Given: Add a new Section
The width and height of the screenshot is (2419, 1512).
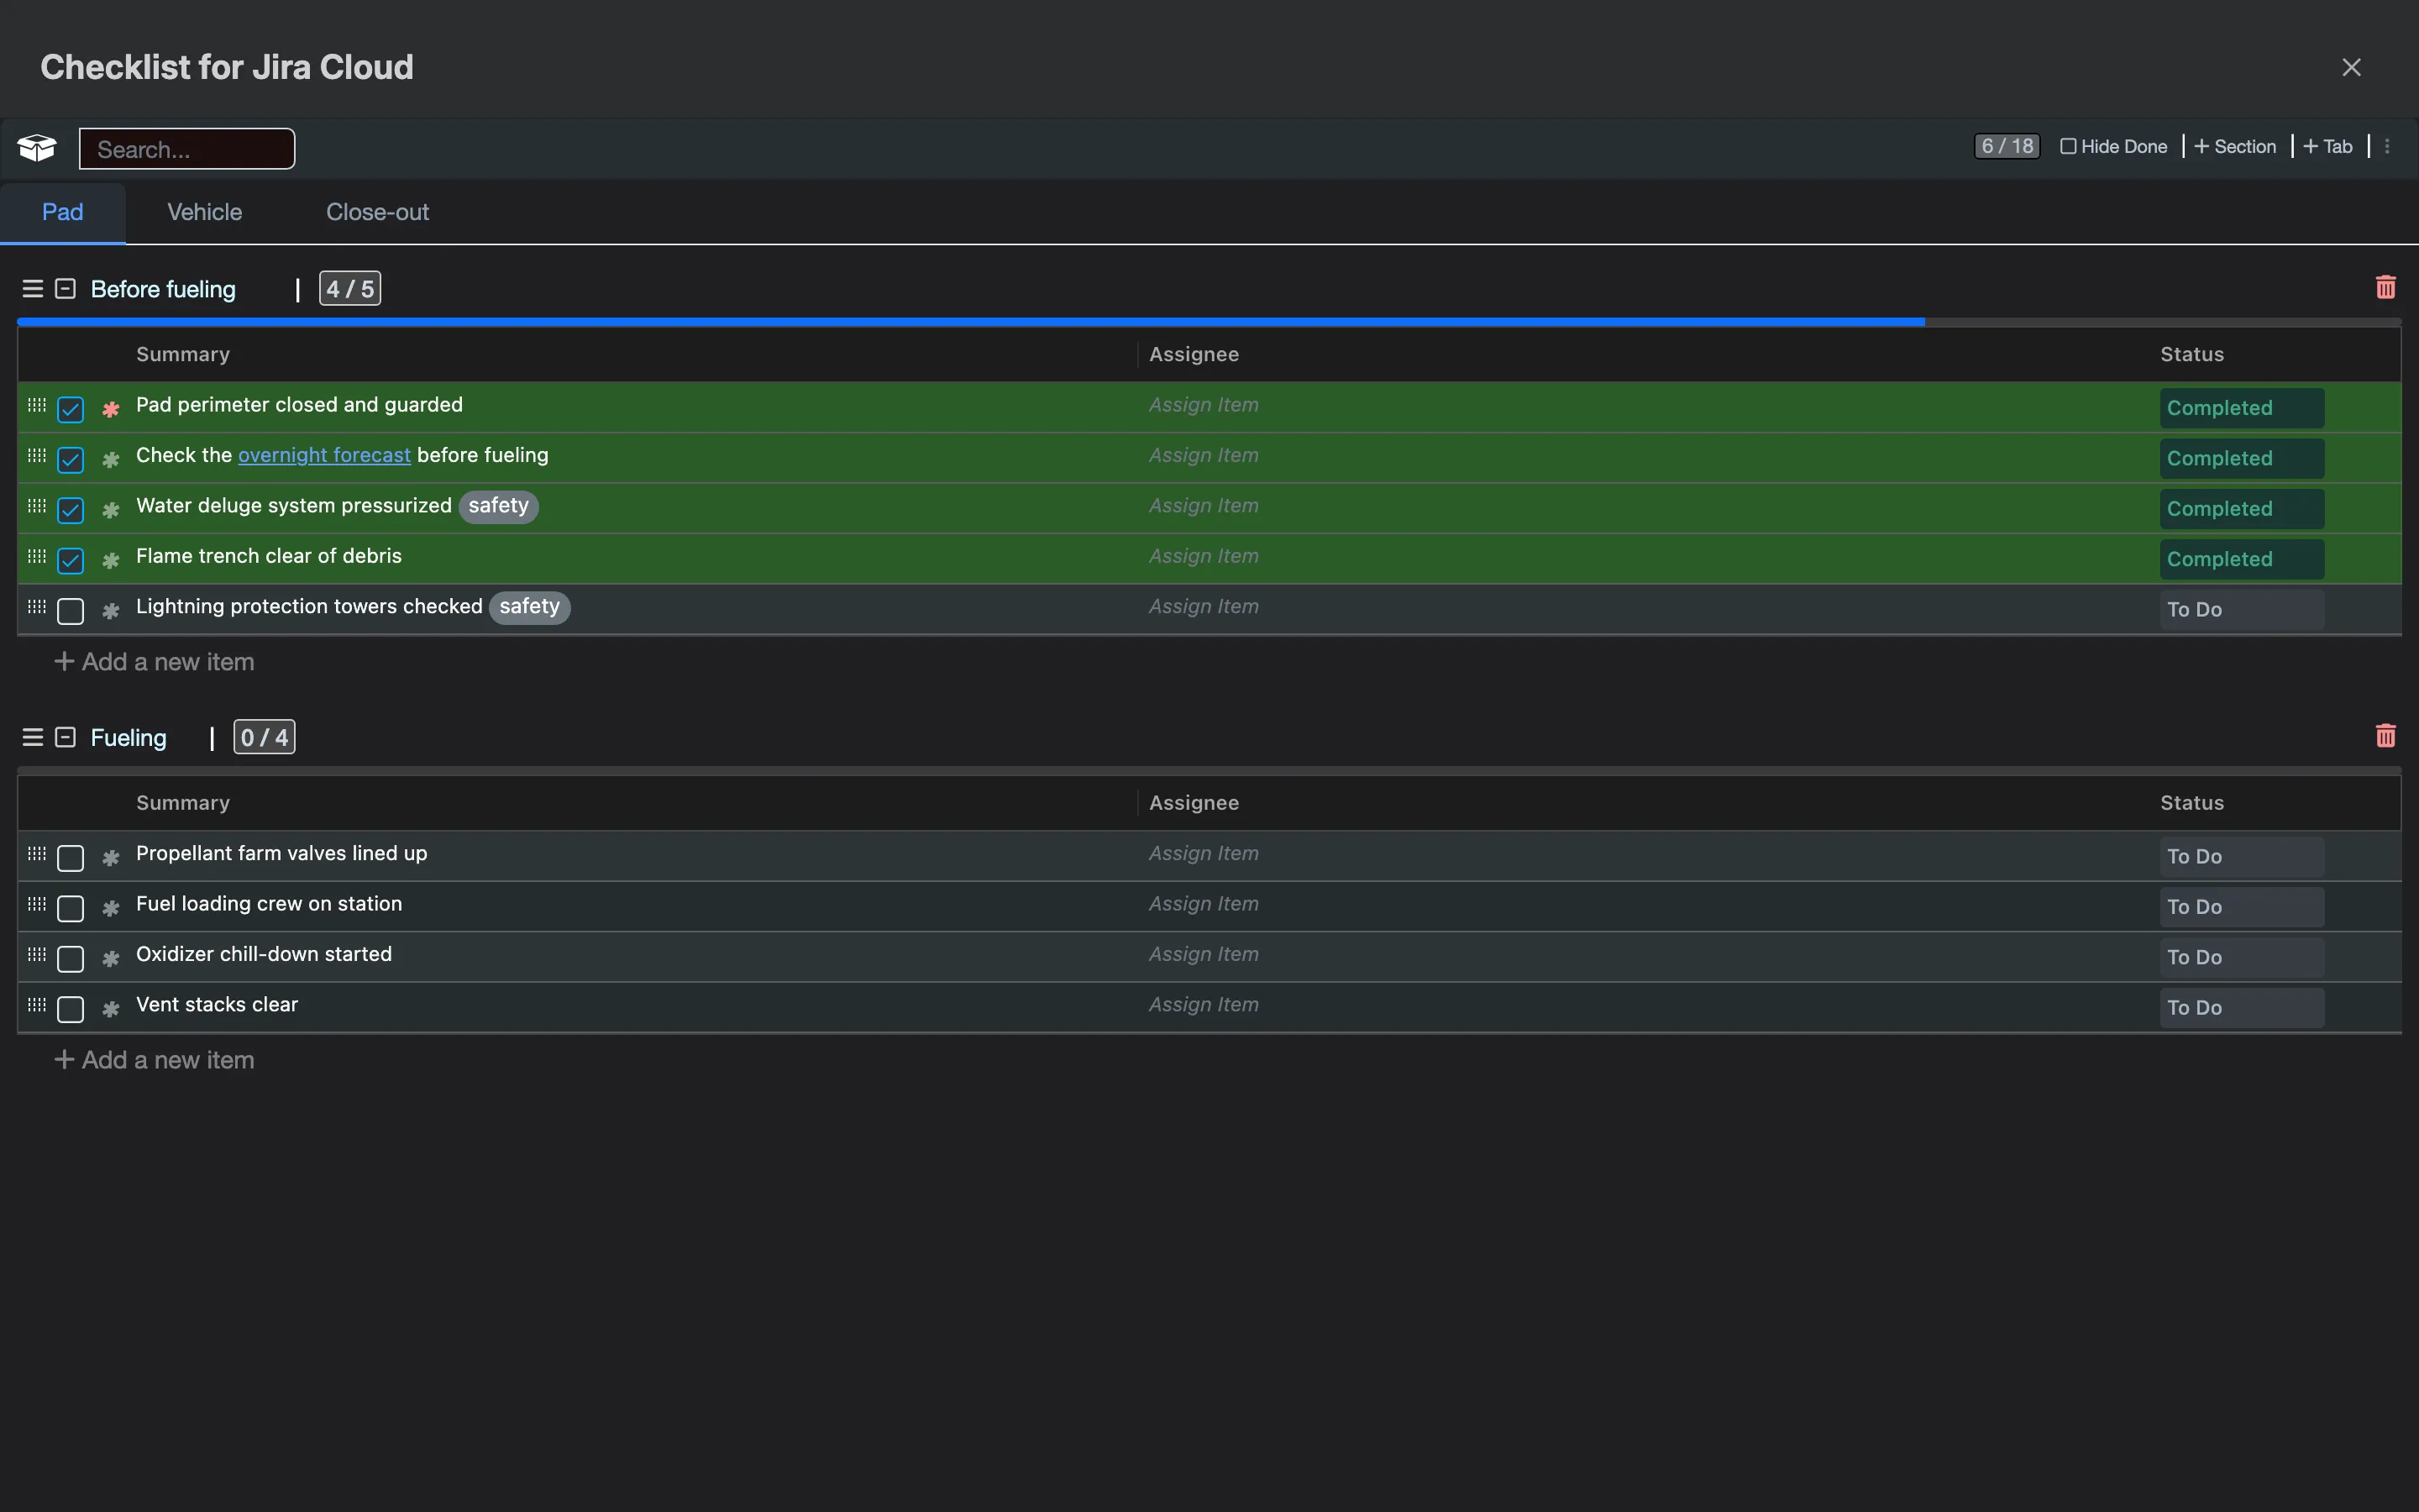Looking at the screenshot, I should [2235, 146].
